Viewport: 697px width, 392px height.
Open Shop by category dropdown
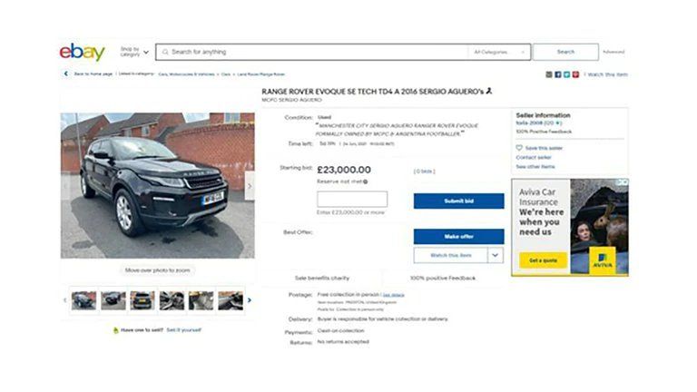tap(133, 52)
